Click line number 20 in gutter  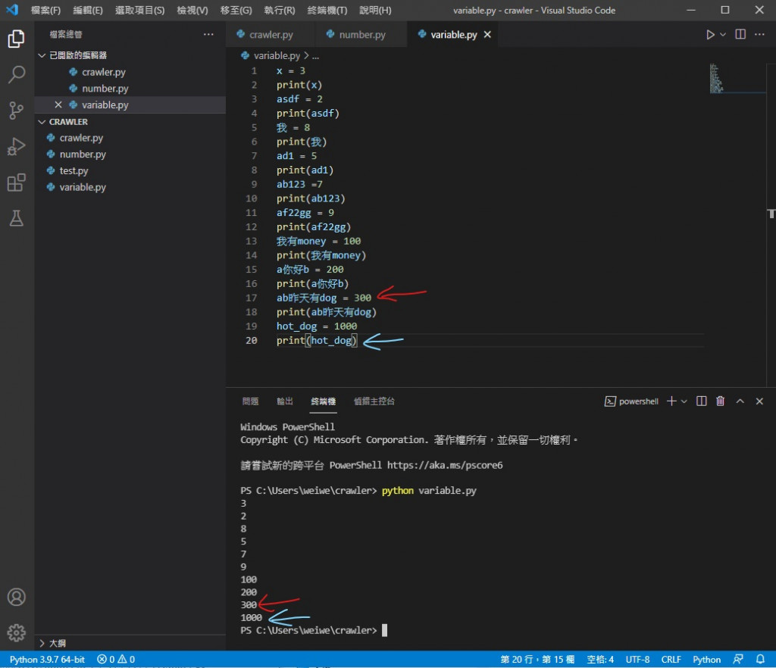pyautogui.click(x=252, y=340)
